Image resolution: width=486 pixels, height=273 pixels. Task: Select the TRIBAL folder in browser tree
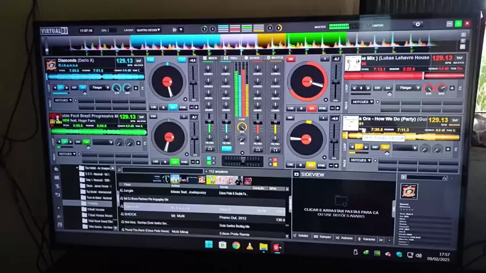pyautogui.click(x=92, y=204)
